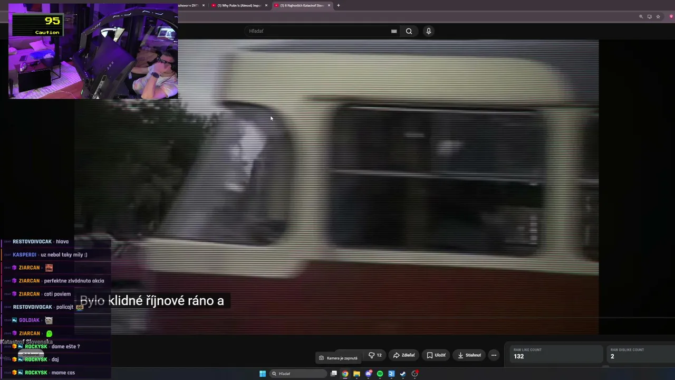The height and width of the screenshot is (380, 675).
Task: Click ROCKYSK's chat message 'mame cas'
Action: pyautogui.click(x=63, y=373)
